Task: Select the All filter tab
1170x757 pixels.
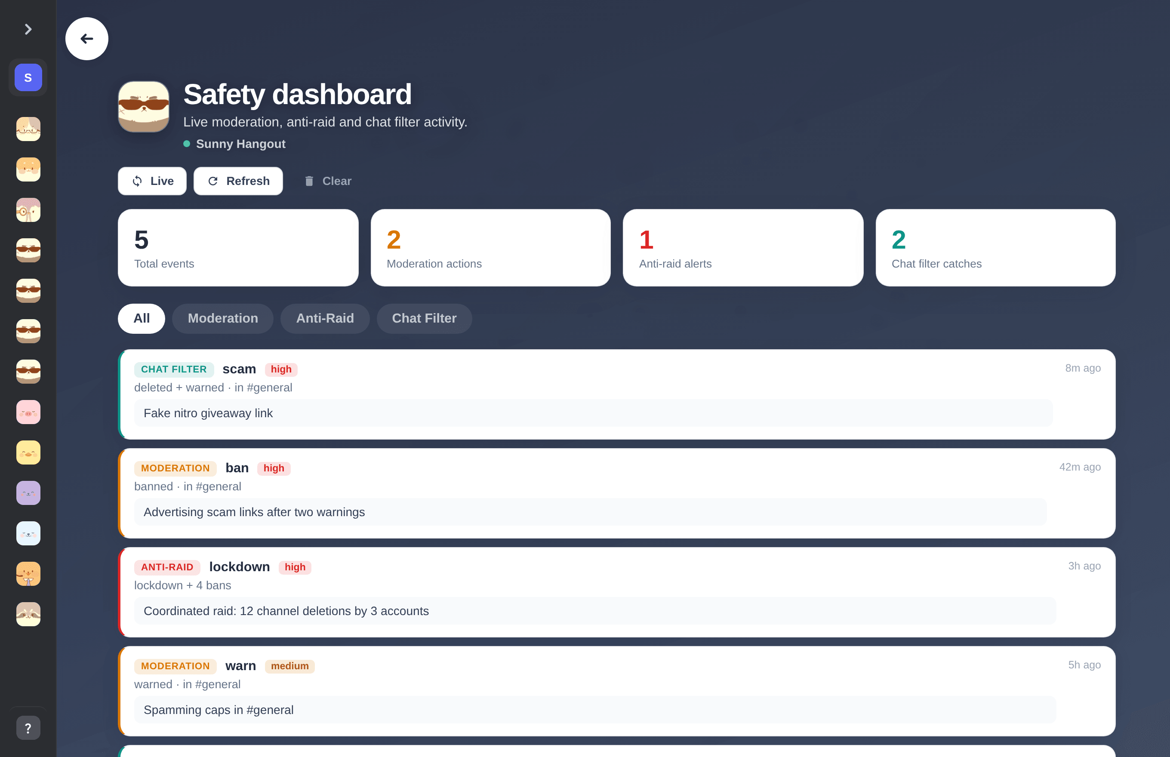Action: click(x=142, y=319)
